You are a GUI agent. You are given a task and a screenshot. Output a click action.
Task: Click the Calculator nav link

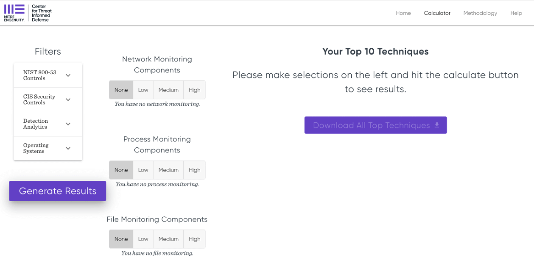tap(437, 13)
